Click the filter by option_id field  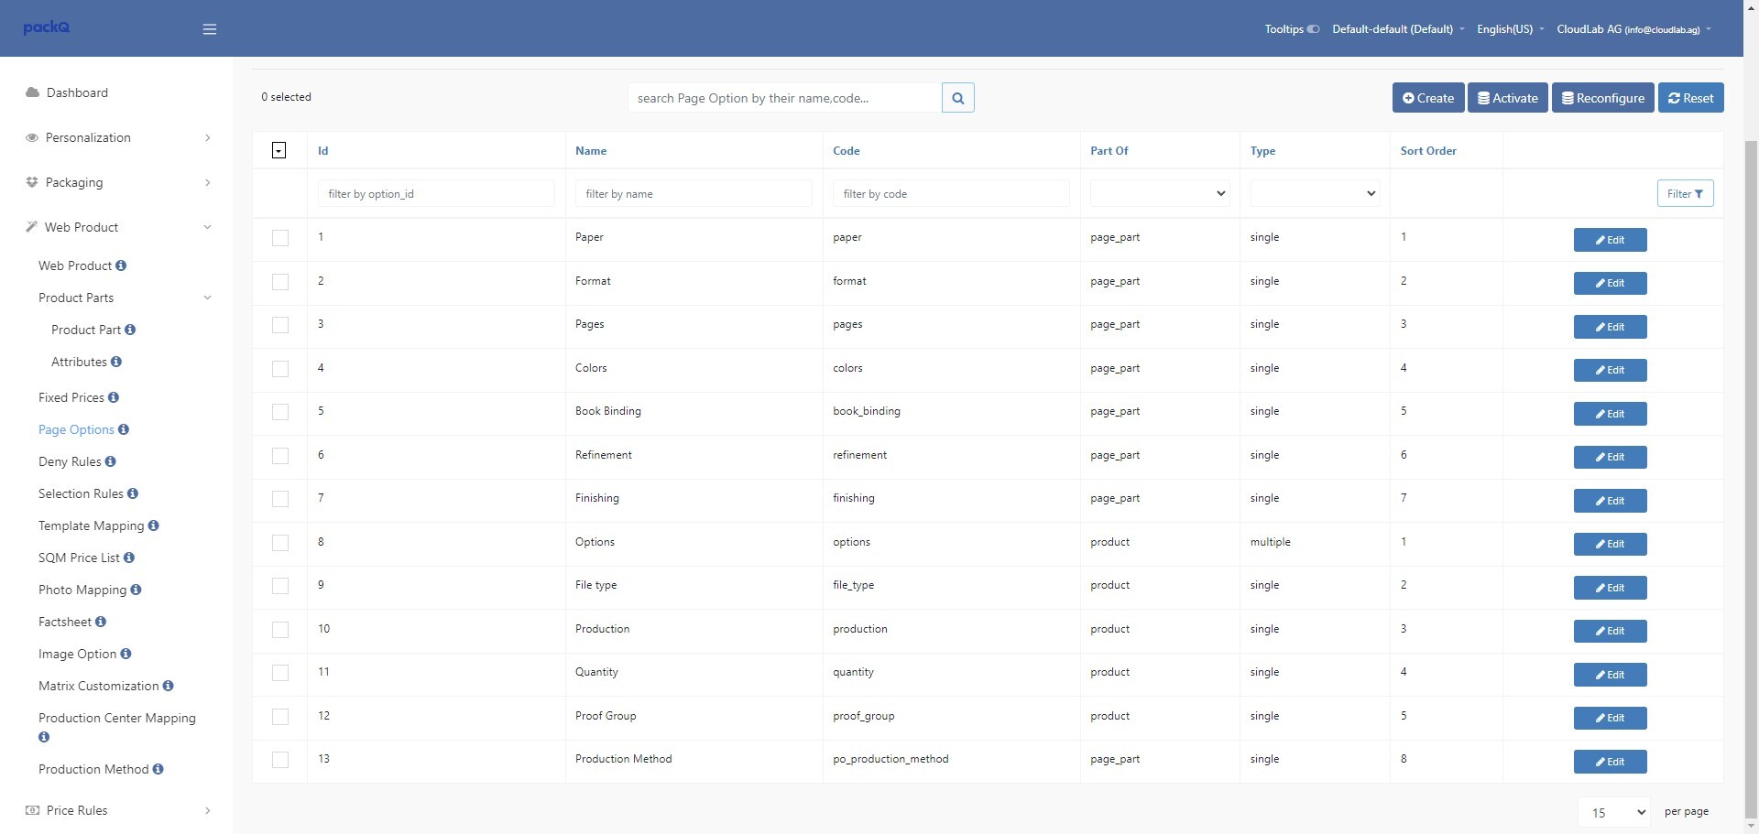pos(436,193)
